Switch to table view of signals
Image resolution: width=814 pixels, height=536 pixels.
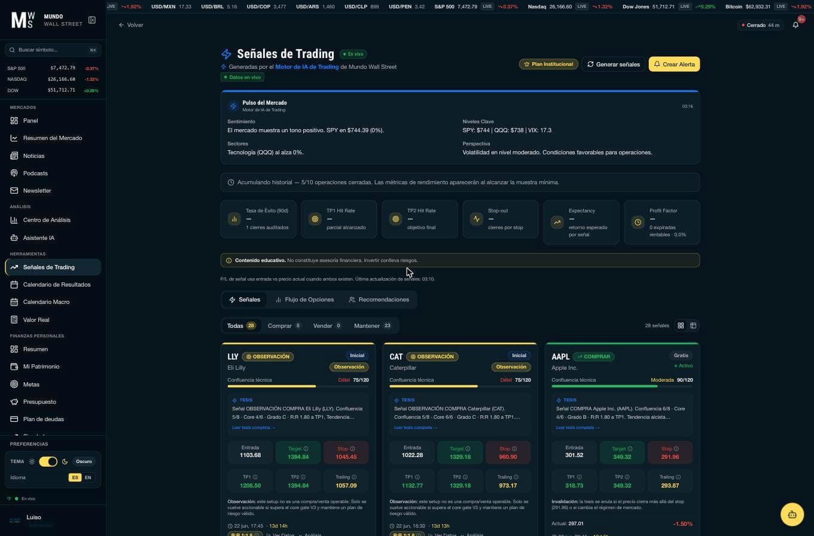point(693,325)
